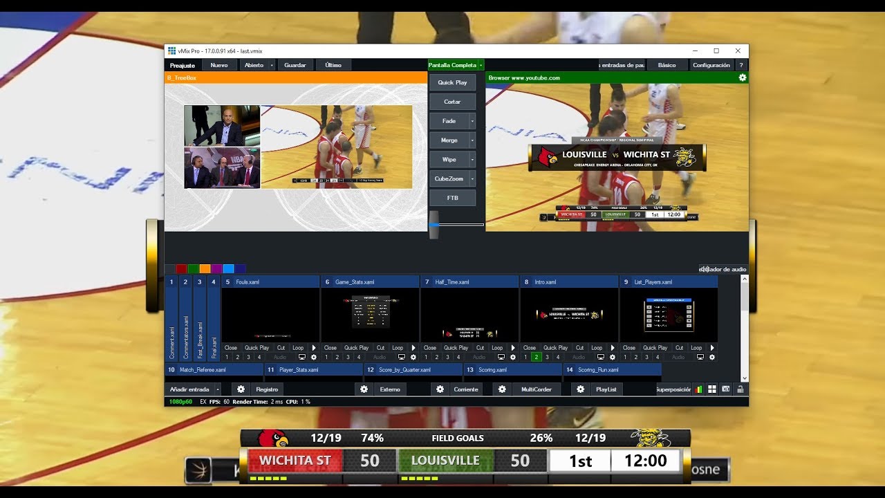Screen dimensions: 885x498
Task: Click the MultiCorder button
Action: click(537, 389)
